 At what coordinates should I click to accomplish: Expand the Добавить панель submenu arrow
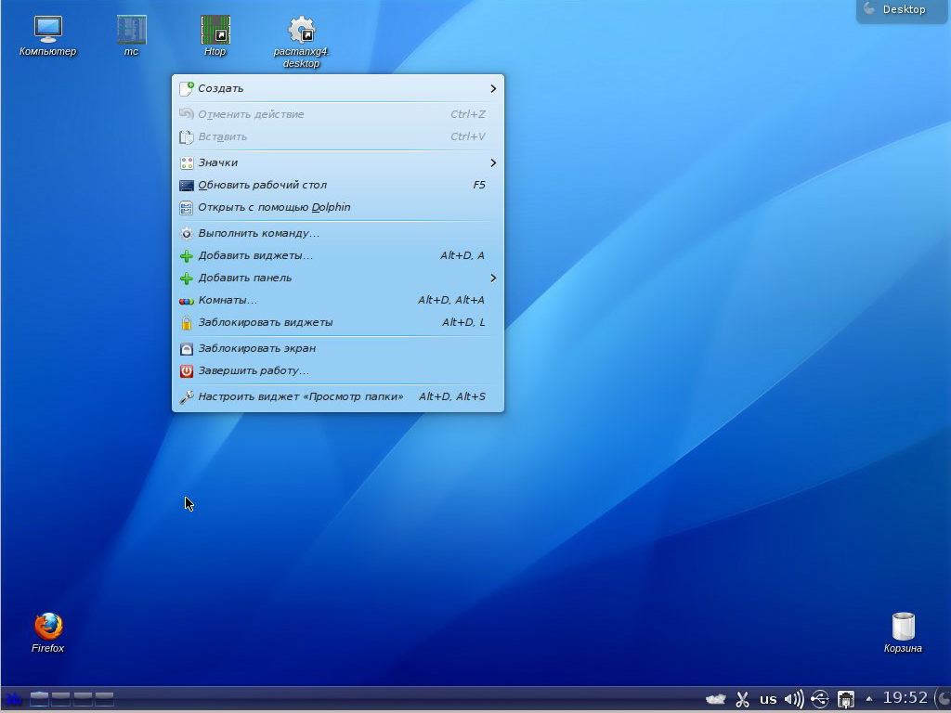[x=493, y=278]
